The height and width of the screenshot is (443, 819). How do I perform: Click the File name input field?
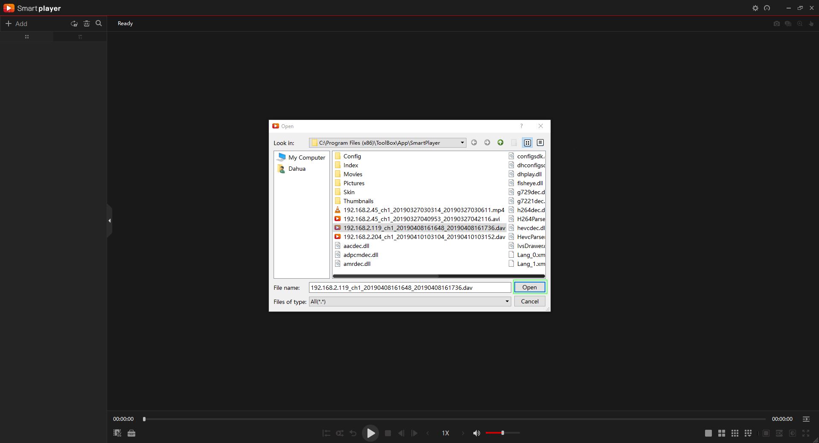coord(409,288)
